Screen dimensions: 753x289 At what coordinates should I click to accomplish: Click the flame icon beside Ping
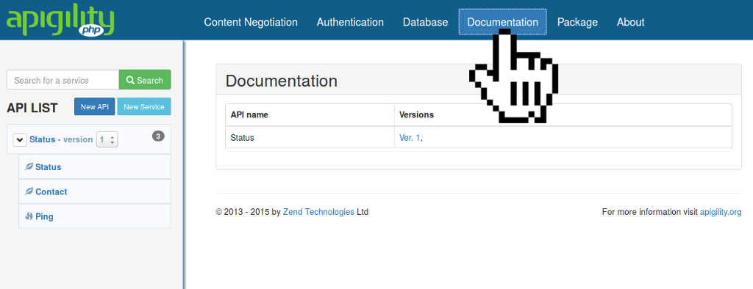point(29,216)
